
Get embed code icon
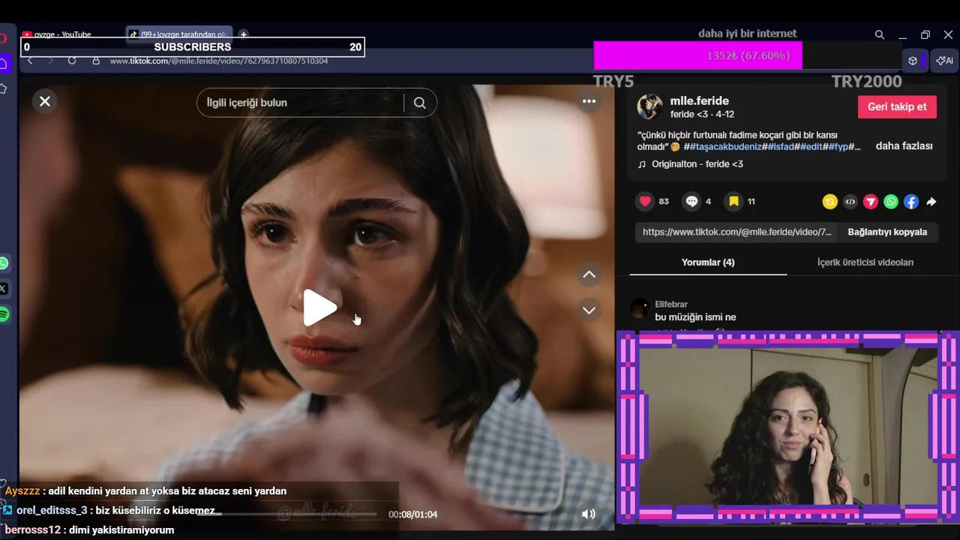850,202
